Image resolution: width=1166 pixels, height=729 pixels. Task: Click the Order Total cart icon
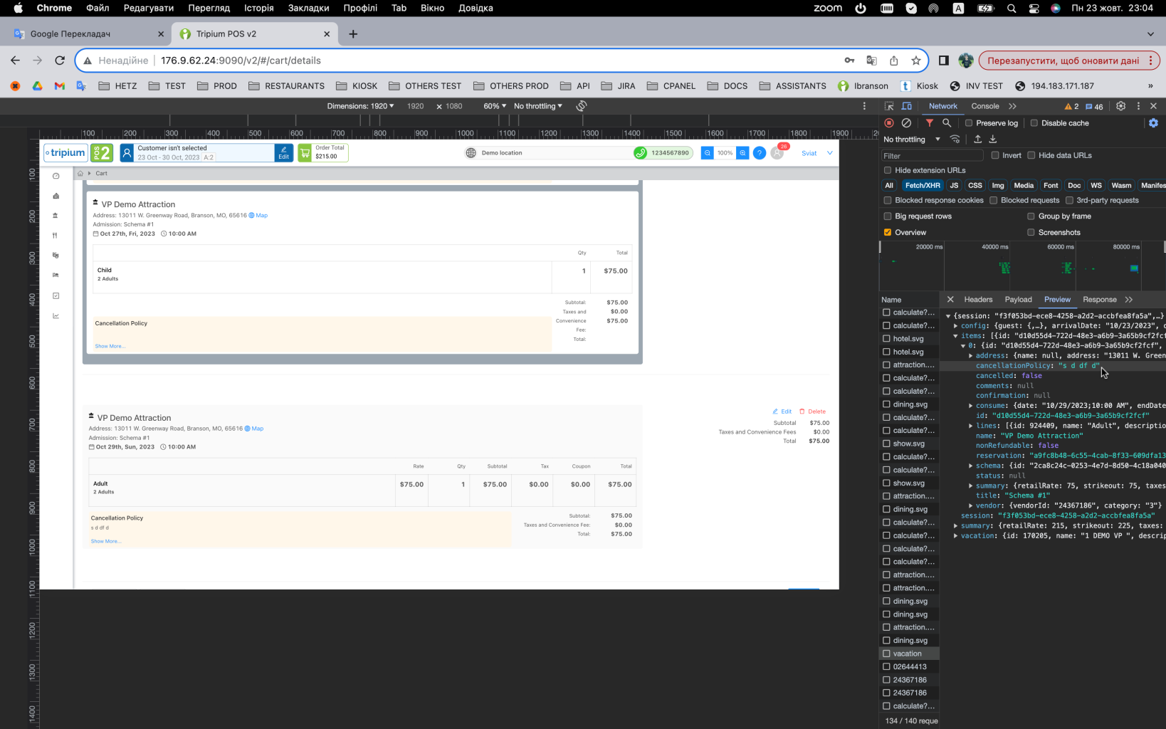[x=305, y=153]
